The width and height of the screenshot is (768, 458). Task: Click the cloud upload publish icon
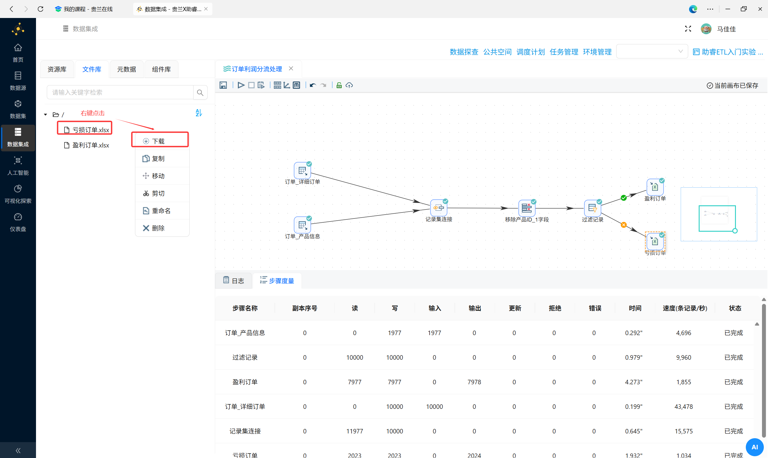click(349, 85)
